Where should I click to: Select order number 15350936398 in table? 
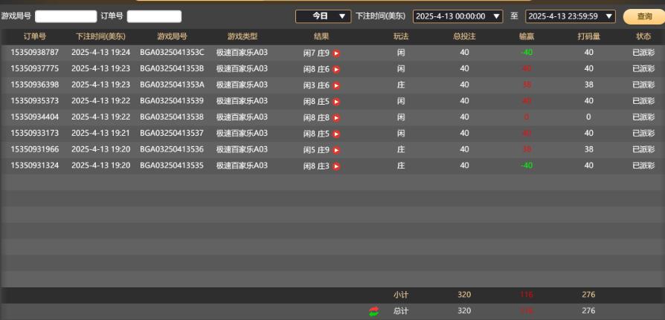(35, 85)
